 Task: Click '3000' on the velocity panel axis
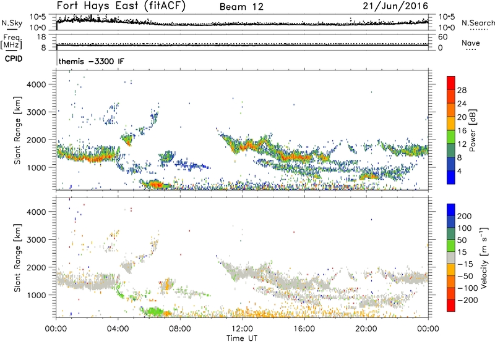pos(37,240)
